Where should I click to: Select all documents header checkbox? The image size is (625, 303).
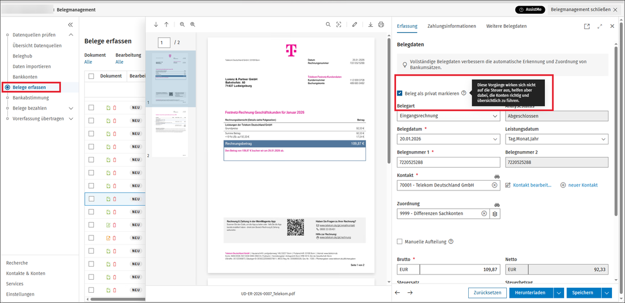(91, 76)
